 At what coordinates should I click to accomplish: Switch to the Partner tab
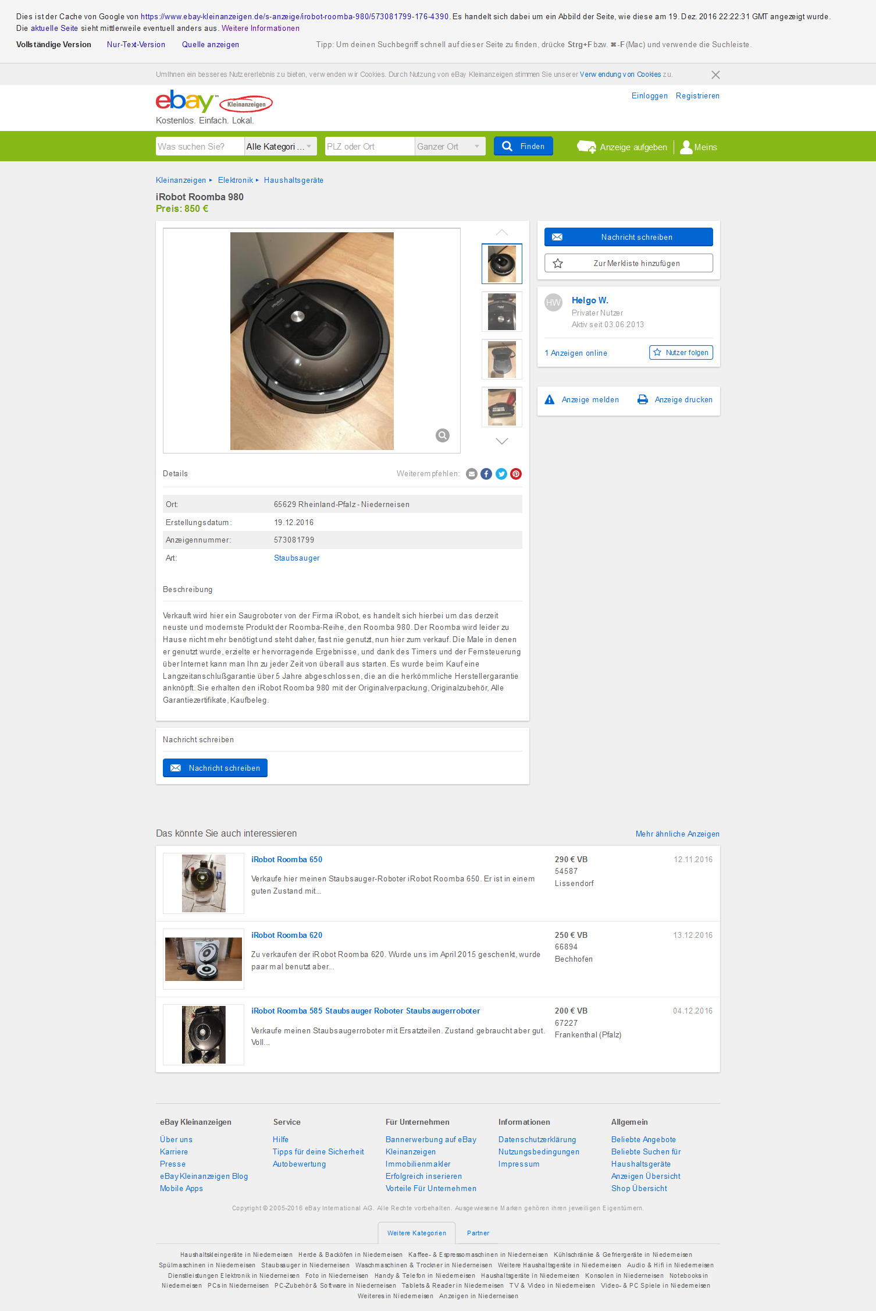[478, 1233]
